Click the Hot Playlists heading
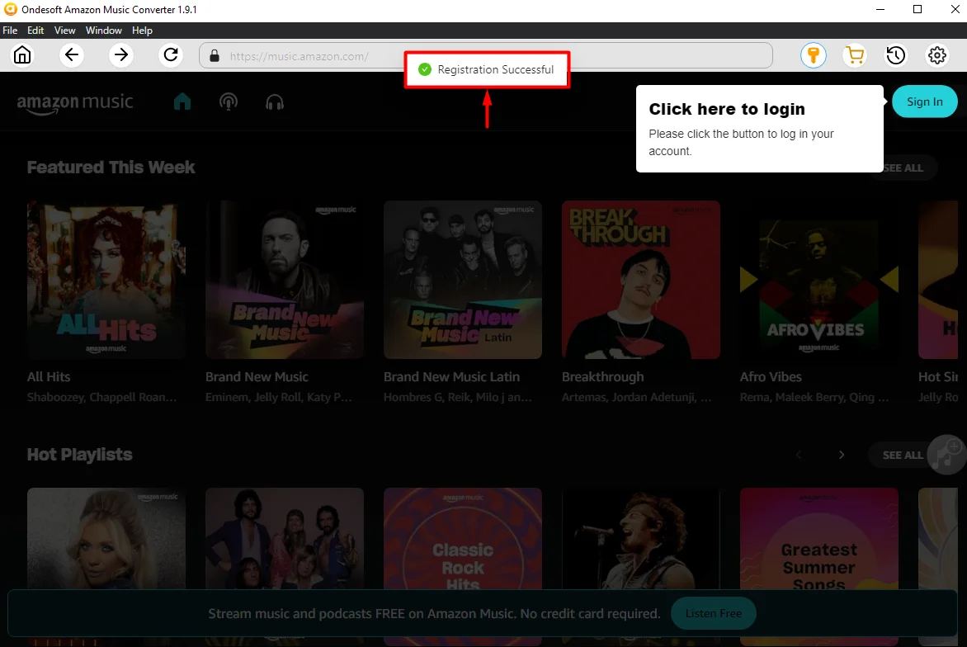 point(79,455)
